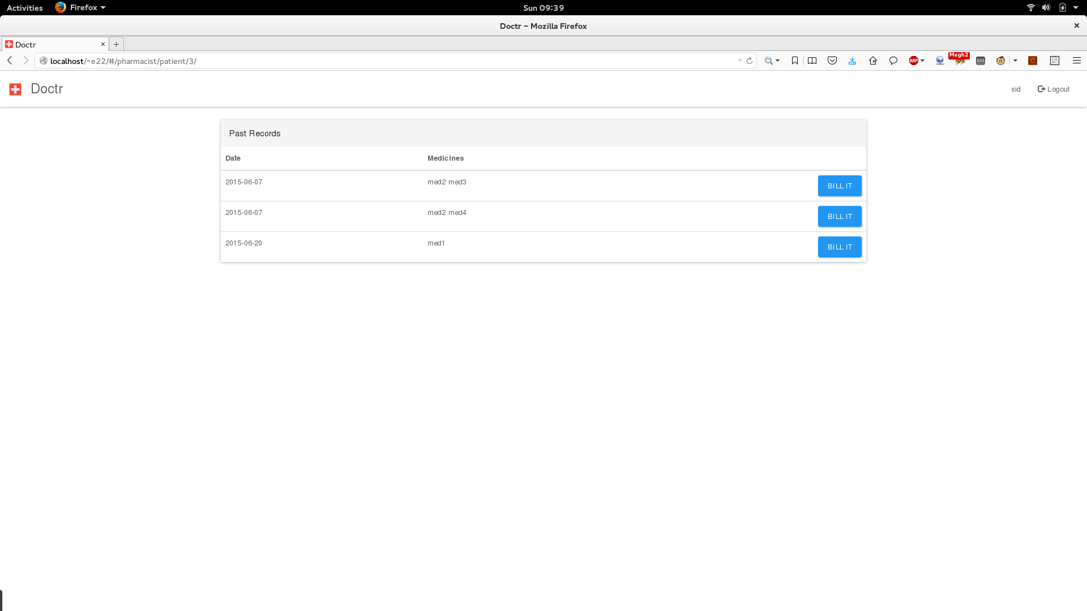The height and width of the screenshot is (611, 1087).
Task: Reload the page with refresh icon
Action: (750, 61)
